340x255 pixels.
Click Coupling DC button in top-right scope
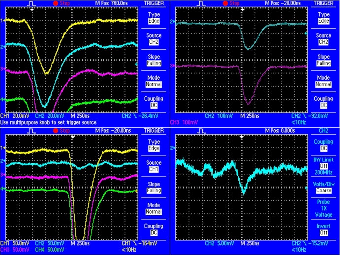323,102
